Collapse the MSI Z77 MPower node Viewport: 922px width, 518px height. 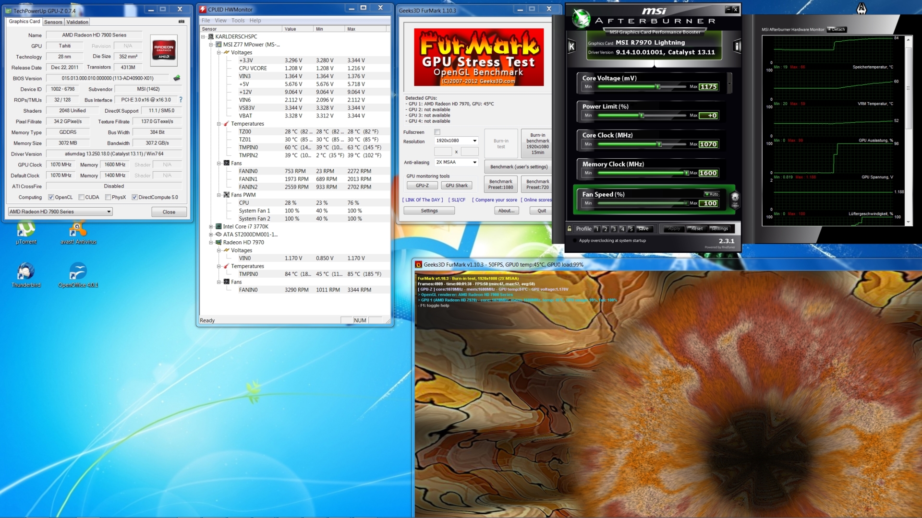coord(211,45)
